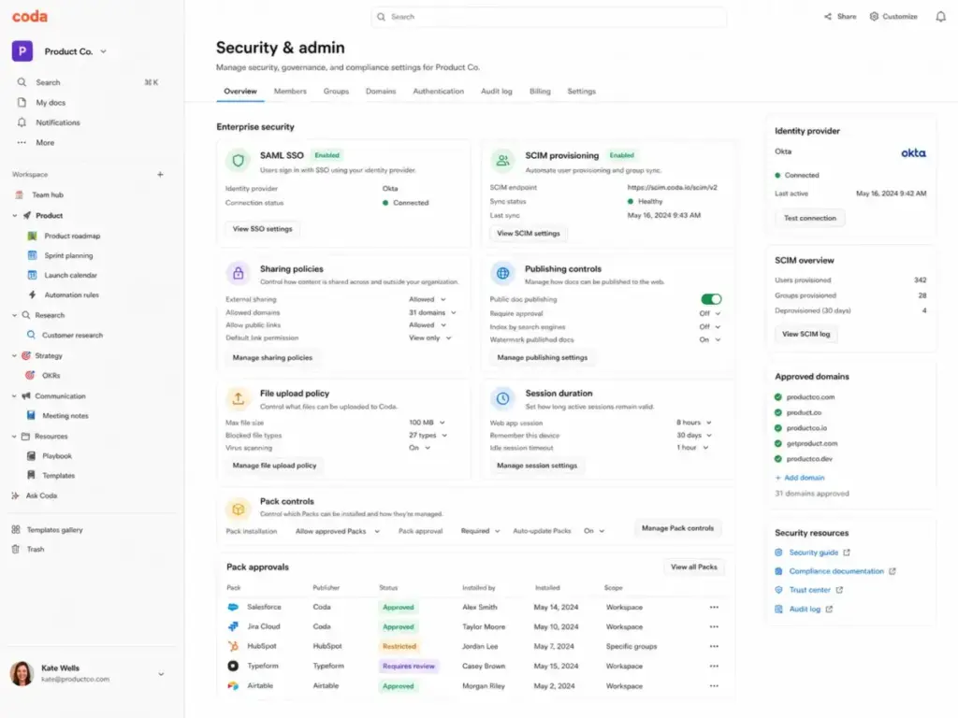Screen dimensions: 958x718
Task: Collapse the Product folder in the sidebar
Action: (x=15, y=216)
